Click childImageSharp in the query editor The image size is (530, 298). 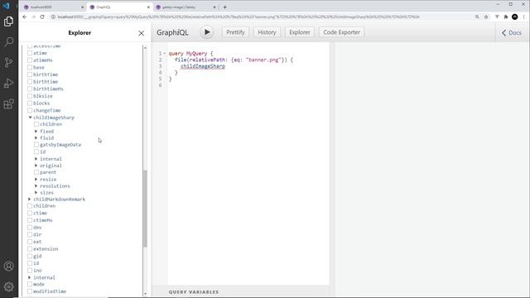coord(203,66)
